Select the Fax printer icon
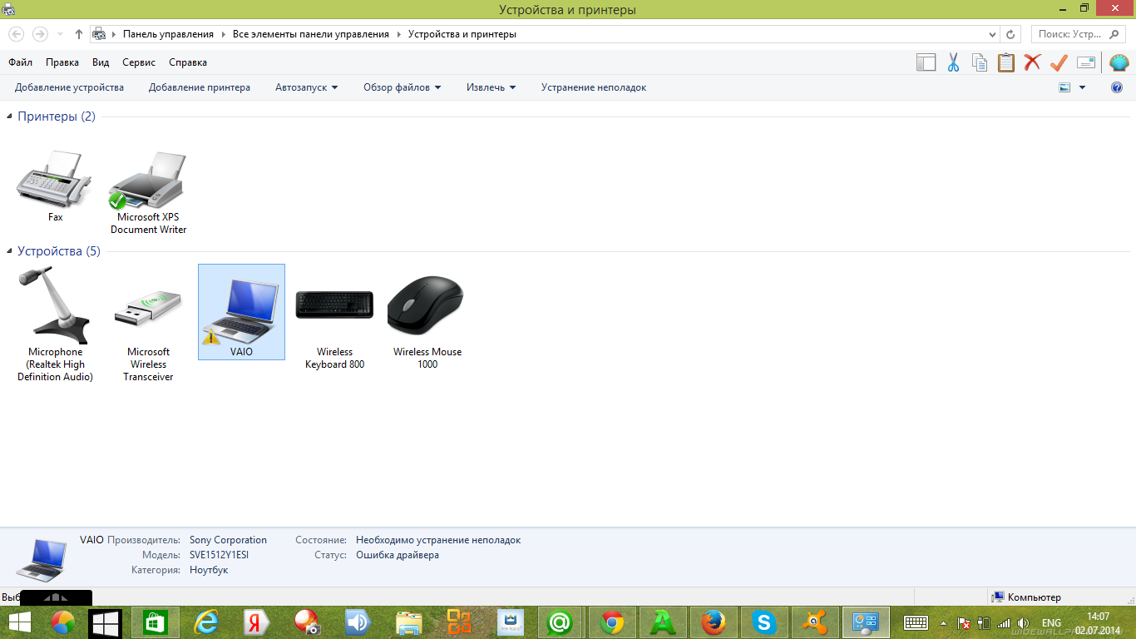Image resolution: width=1136 pixels, height=639 pixels. coord(55,187)
